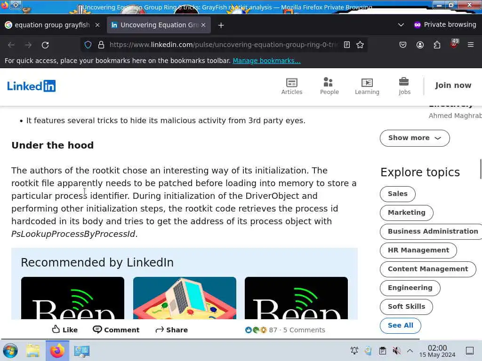The image size is (482, 361).
Task: Open the uBlock extension with 49 badge
Action: (454, 44)
